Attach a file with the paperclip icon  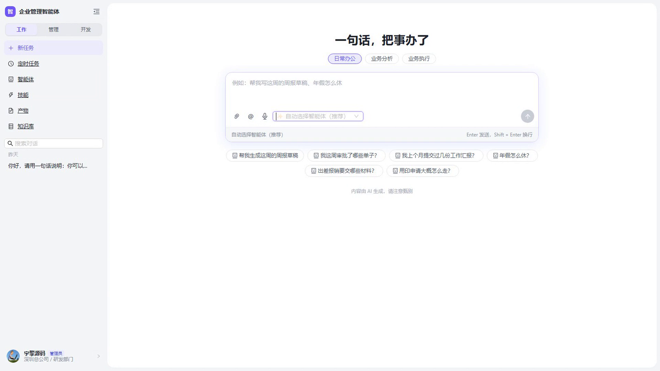pyautogui.click(x=236, y=116)
